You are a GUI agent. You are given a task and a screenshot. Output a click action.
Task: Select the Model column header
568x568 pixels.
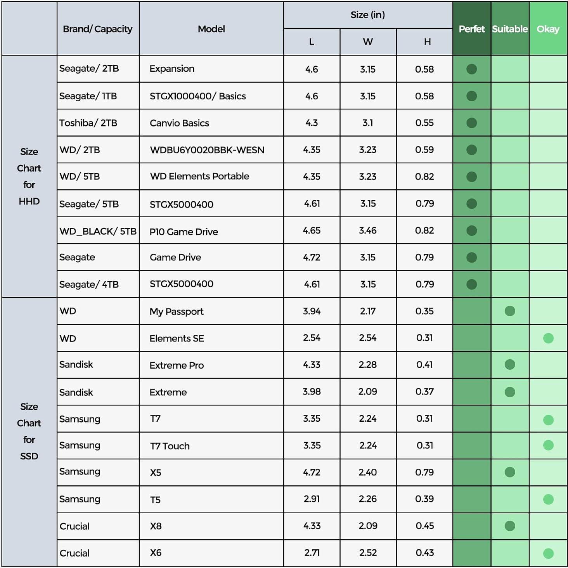(x=211, y=29)
